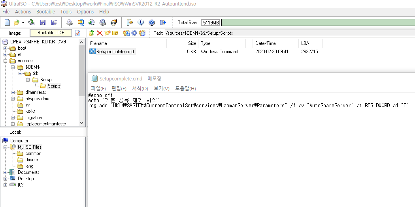
Task: Reopen or open CD/DVD toolbar icon
Action: click(x=32, y=22)
